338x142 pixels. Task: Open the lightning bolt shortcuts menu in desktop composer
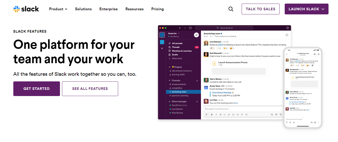click(x=207, y=115)
